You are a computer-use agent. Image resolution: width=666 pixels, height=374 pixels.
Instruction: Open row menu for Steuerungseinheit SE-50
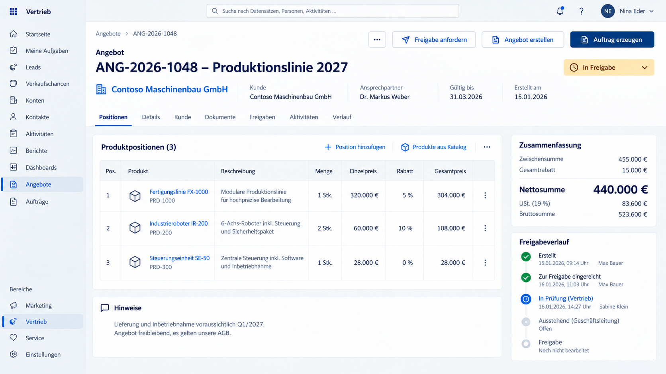pos(485,263)
